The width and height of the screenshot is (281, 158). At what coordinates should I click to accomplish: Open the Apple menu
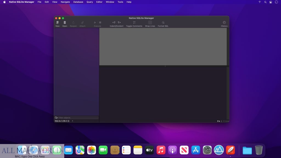click(x=4, y=2)
